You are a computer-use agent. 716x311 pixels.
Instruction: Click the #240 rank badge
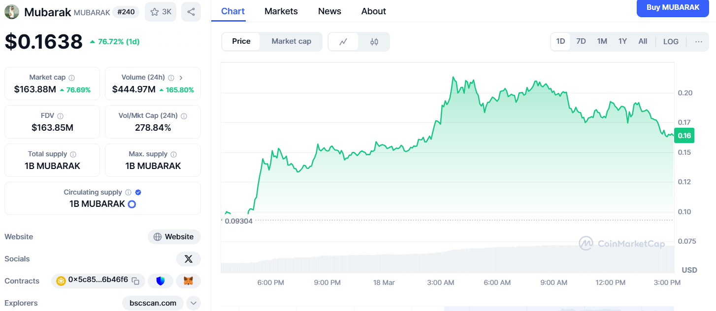point(126,12)
